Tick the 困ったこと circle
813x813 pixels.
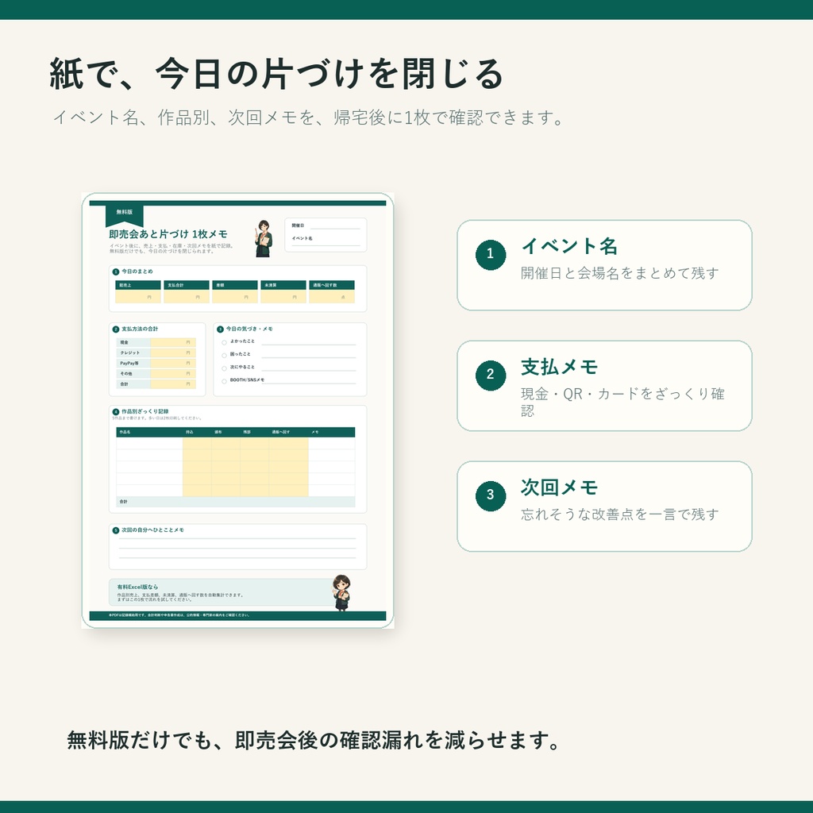(224, 355)
